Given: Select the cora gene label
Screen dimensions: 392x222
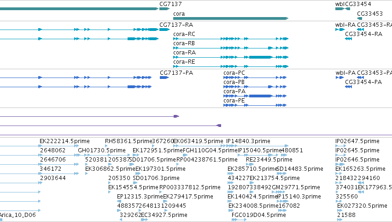Looking at the screenshot, I should coord(179,14).
